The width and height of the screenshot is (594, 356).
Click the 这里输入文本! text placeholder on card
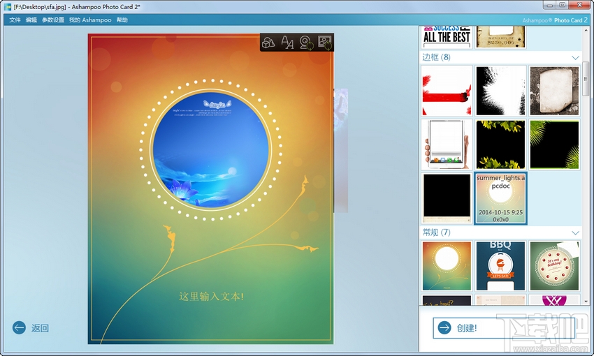tap(211, 296)
